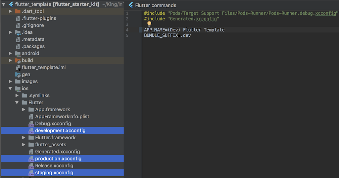Select the .dart_tool folder name
This screenshot has height=178, width=339.
(33, 11)
